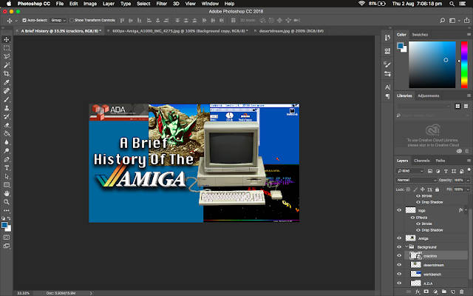Image resolution: width=473 pixels, height=296 pixels.
Task: Select the Eyedropper tool
Action: [x=7, y=82]
